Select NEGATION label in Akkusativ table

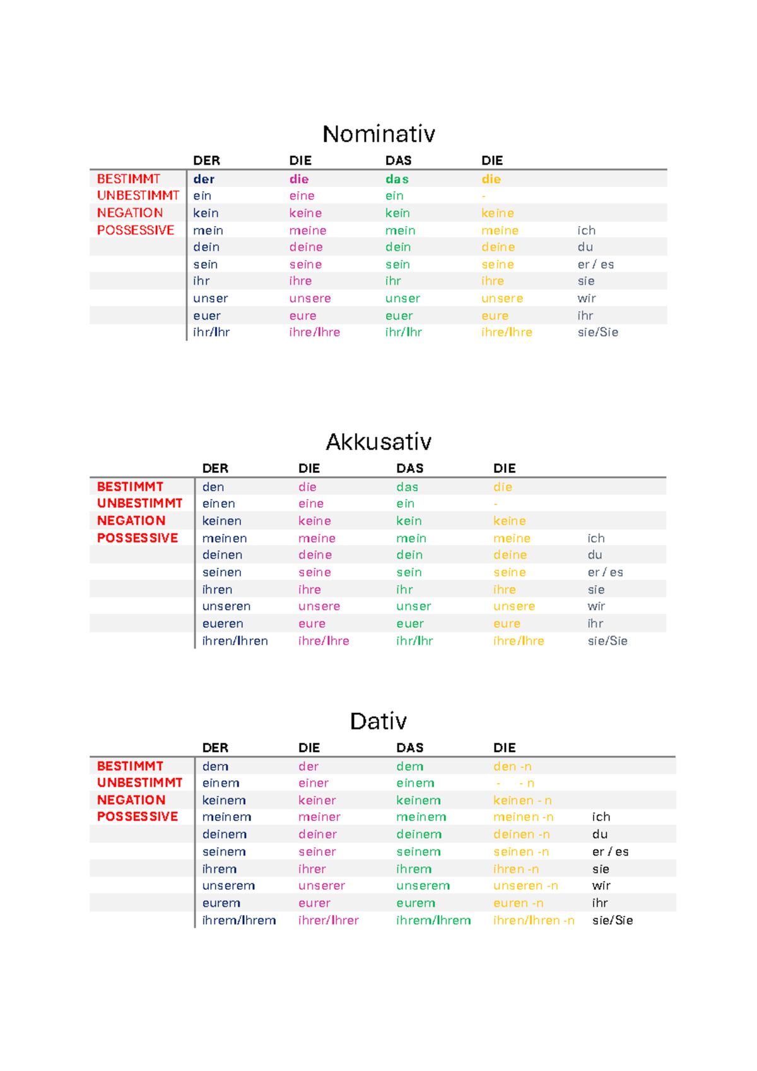pyautogui.click(x=131, y=521)
